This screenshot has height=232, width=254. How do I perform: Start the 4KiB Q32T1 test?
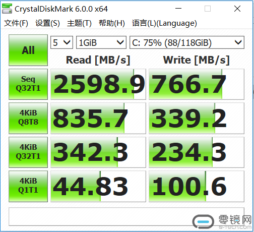pyautogui.click(x=28, y=152)
